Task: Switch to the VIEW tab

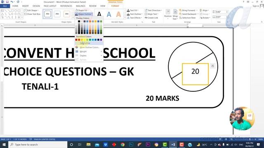Action: tap(103, 6)
